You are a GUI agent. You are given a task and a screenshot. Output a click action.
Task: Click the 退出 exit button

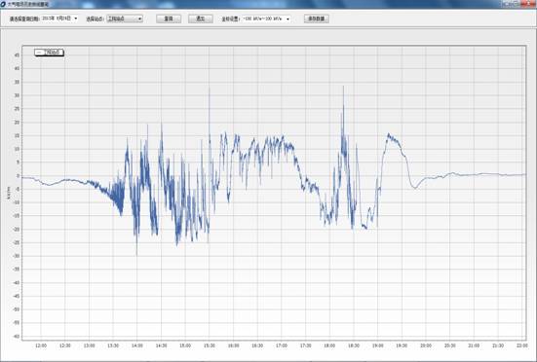[201, 18]
